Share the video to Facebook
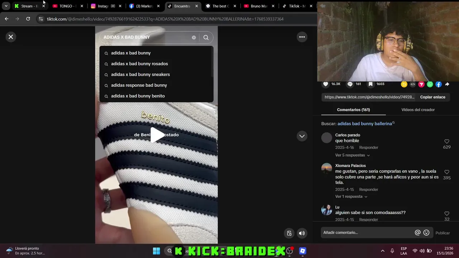Image resolution: width=459 pixels, height=258 pixels. (439, 84)
